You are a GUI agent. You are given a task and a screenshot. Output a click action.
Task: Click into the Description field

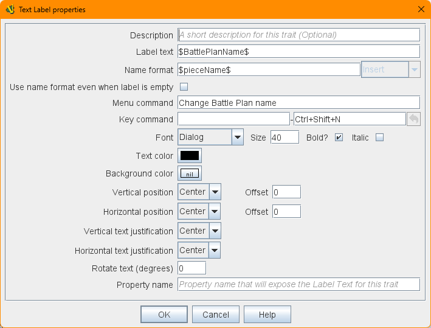point(298,35)
